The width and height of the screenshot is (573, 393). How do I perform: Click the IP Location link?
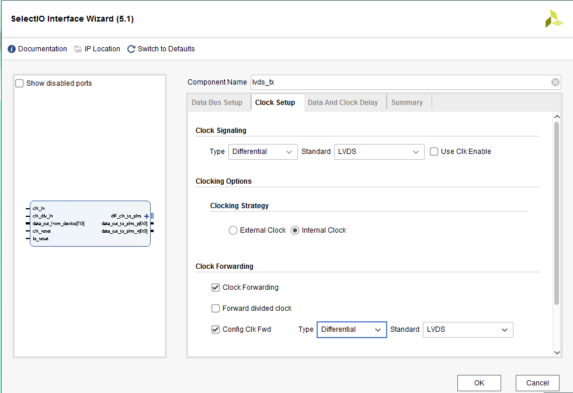tap(102, 49)
